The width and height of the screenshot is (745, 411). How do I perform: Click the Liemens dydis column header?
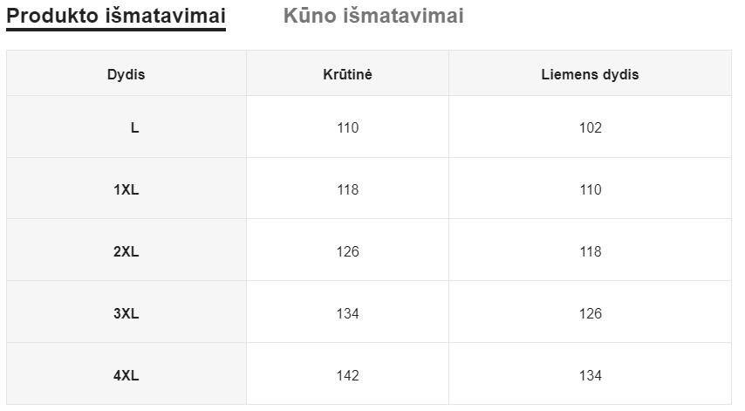(590, 74)
